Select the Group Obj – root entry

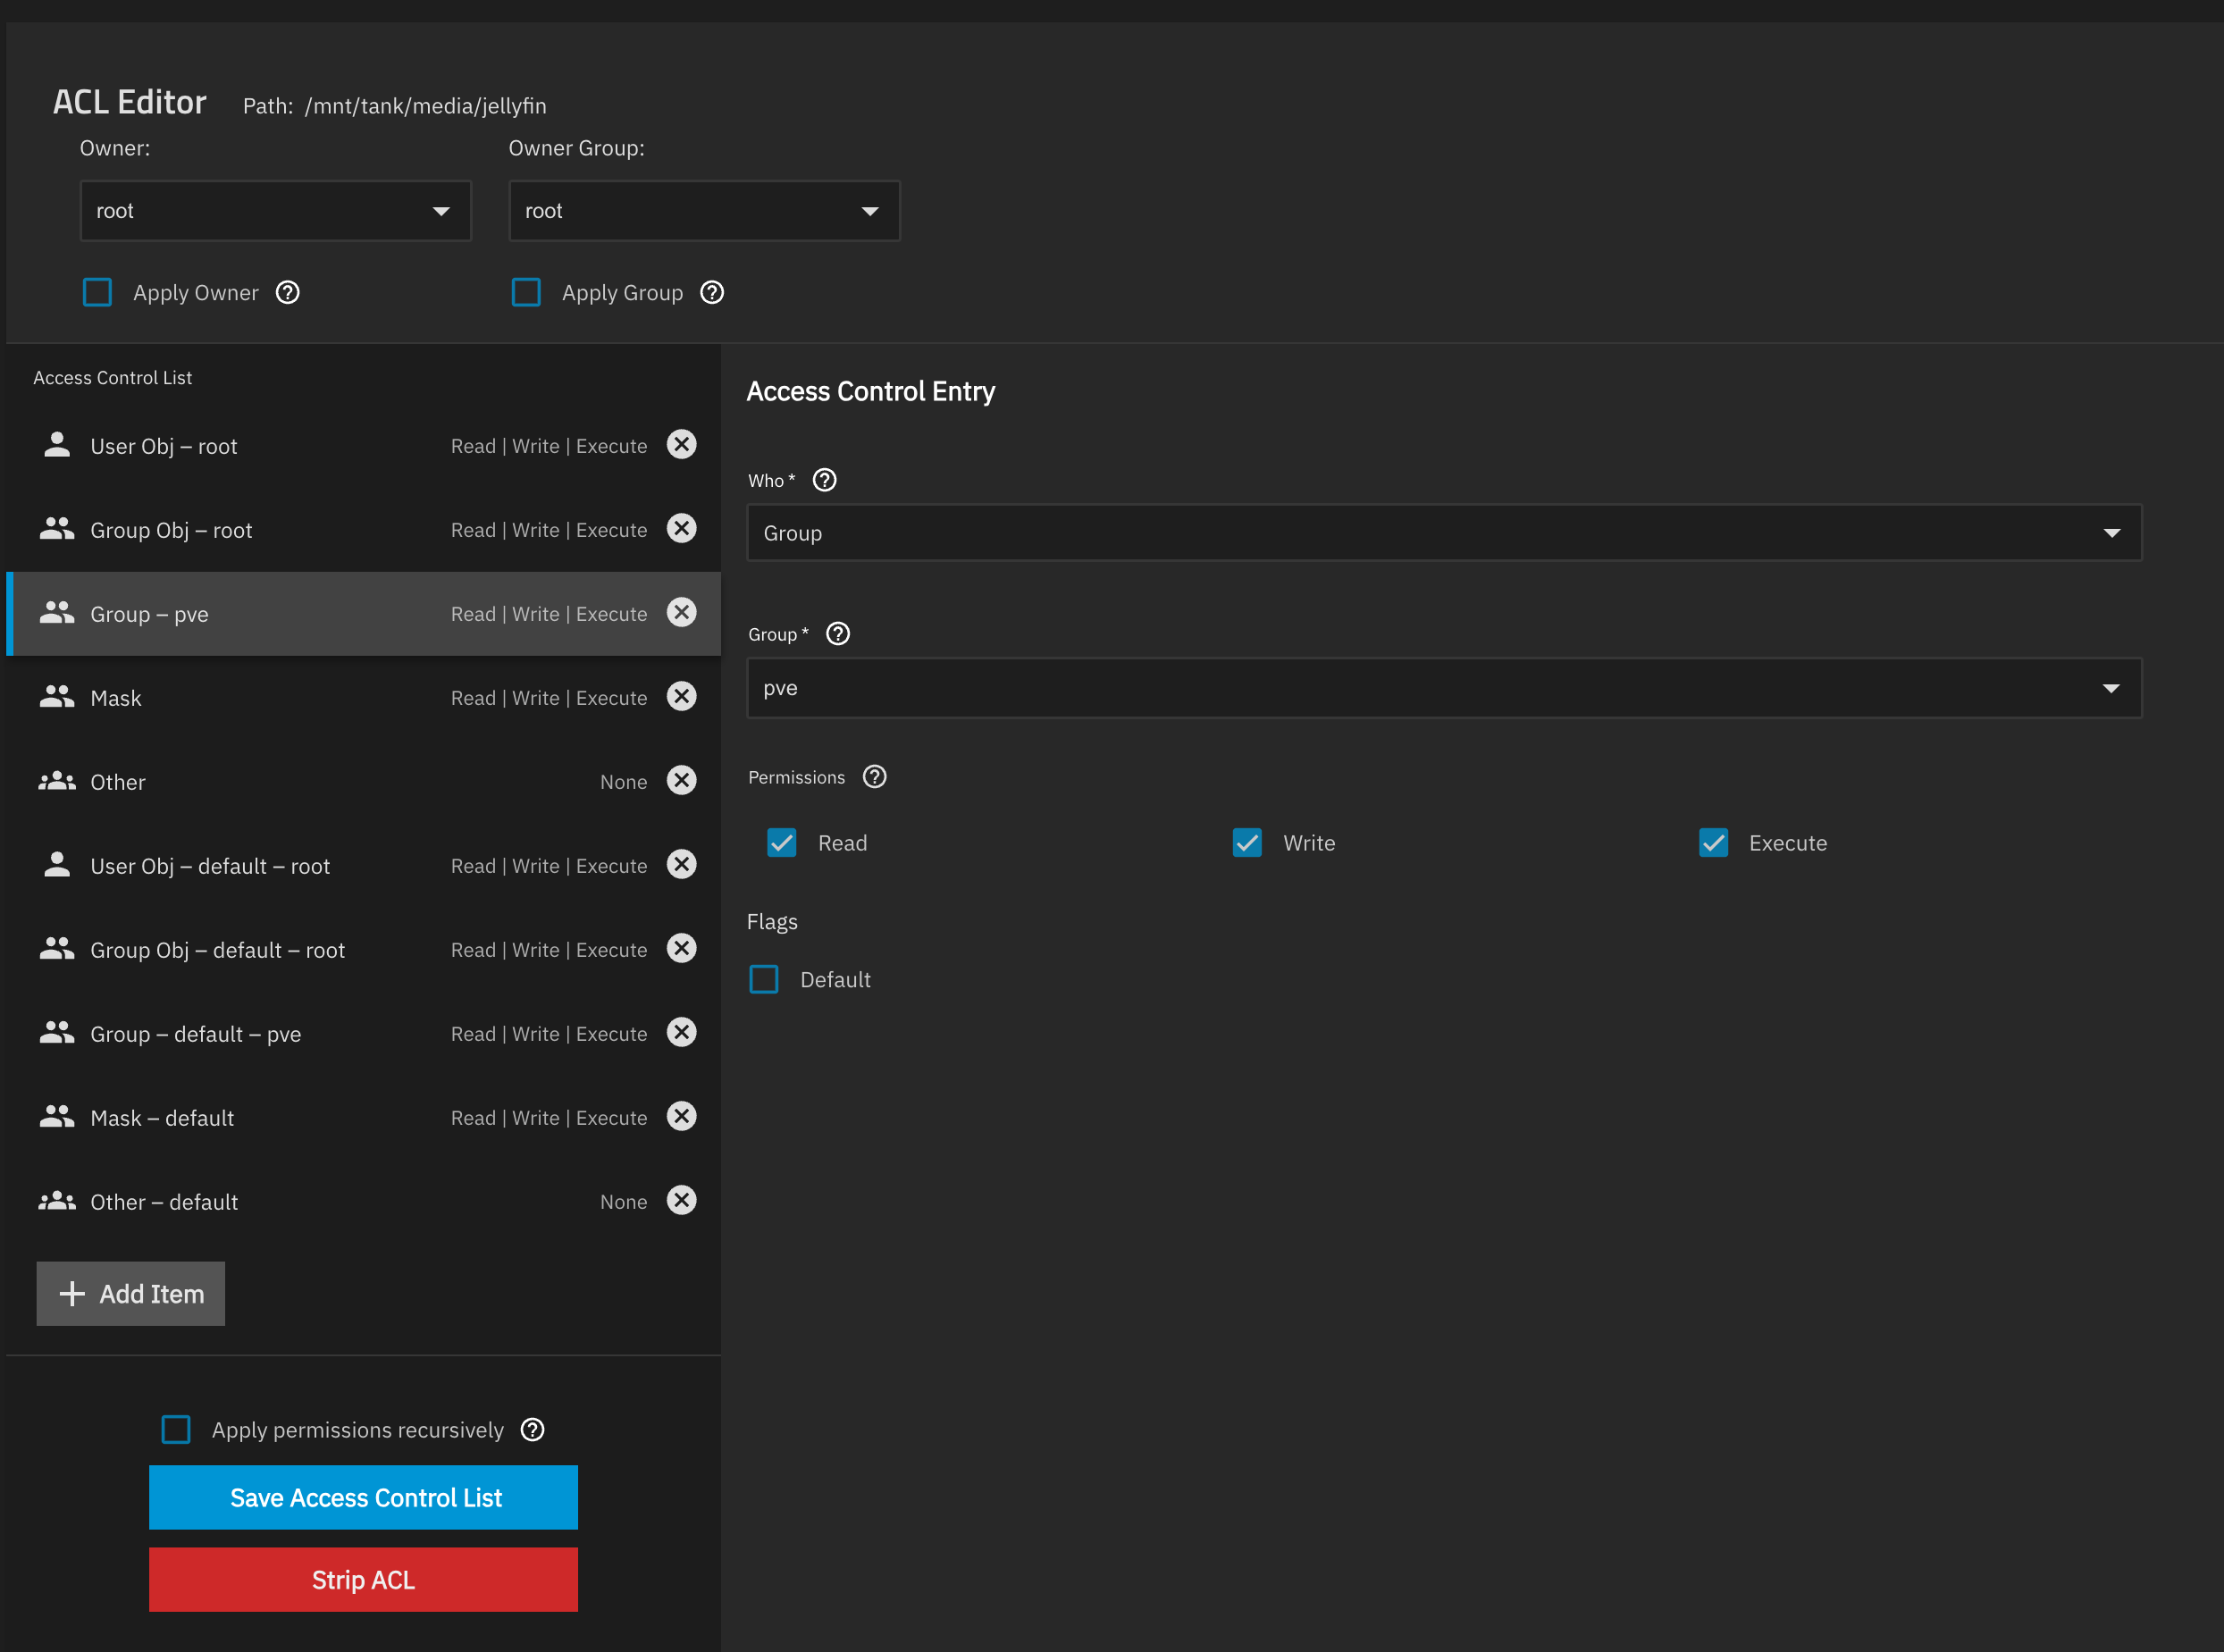364,529
